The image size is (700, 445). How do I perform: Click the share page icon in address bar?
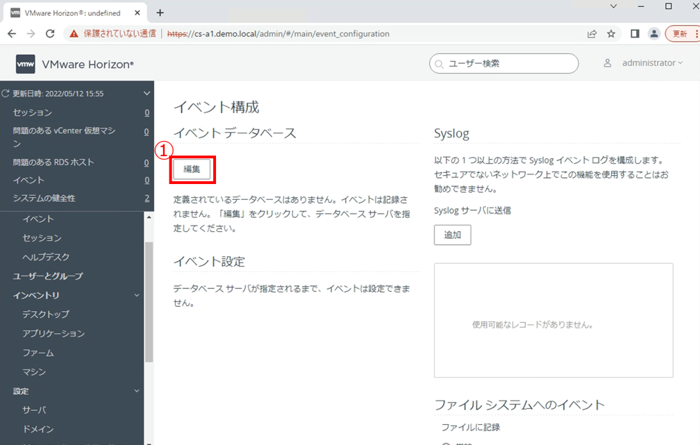click(x=592, y=33)
